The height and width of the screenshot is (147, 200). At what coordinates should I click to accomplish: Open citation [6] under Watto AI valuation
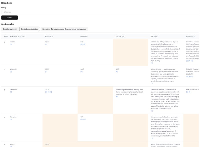tap(116, 72)
